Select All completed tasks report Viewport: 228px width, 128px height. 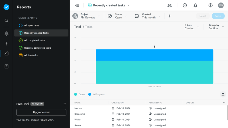pyautogui.click(x=34, y=40)
